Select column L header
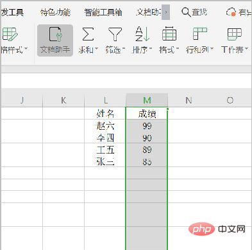252x250 pixels. click(x=105, y=100)
